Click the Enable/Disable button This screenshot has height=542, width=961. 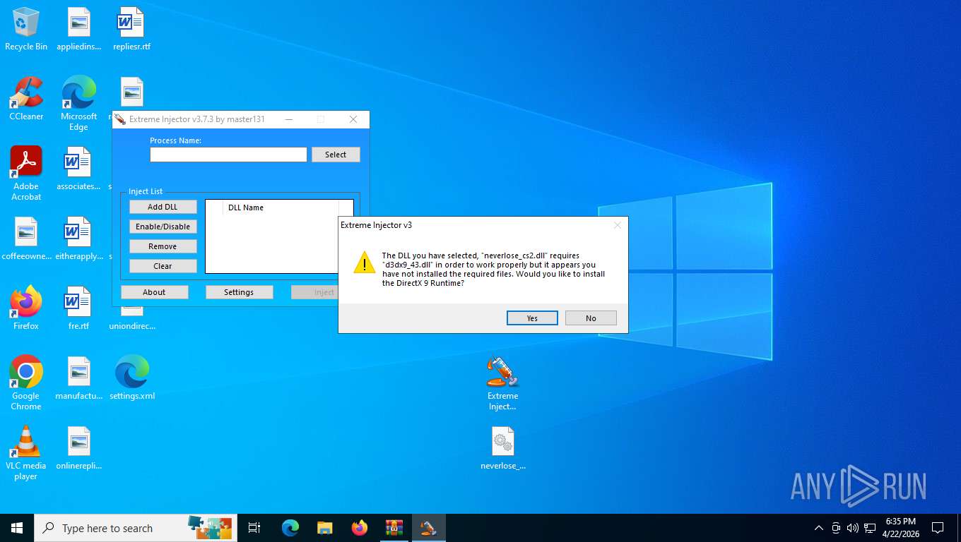[163, 227]
